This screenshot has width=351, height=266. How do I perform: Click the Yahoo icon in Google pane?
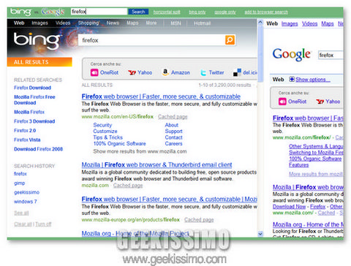coord(320,102)
